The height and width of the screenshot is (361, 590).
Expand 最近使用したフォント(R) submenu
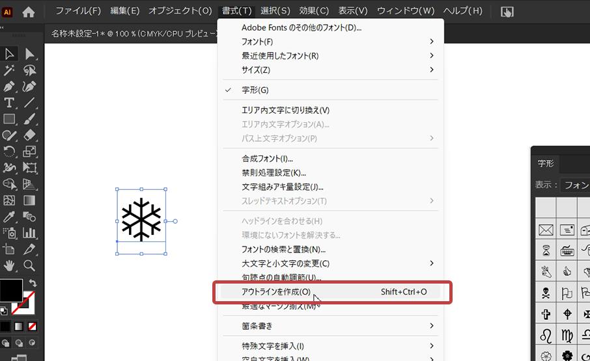coord(330,55)
